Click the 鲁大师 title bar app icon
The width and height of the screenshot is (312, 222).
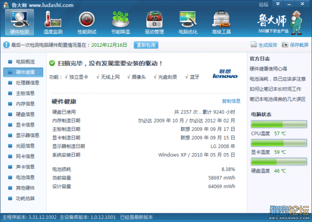coord(6,5)
